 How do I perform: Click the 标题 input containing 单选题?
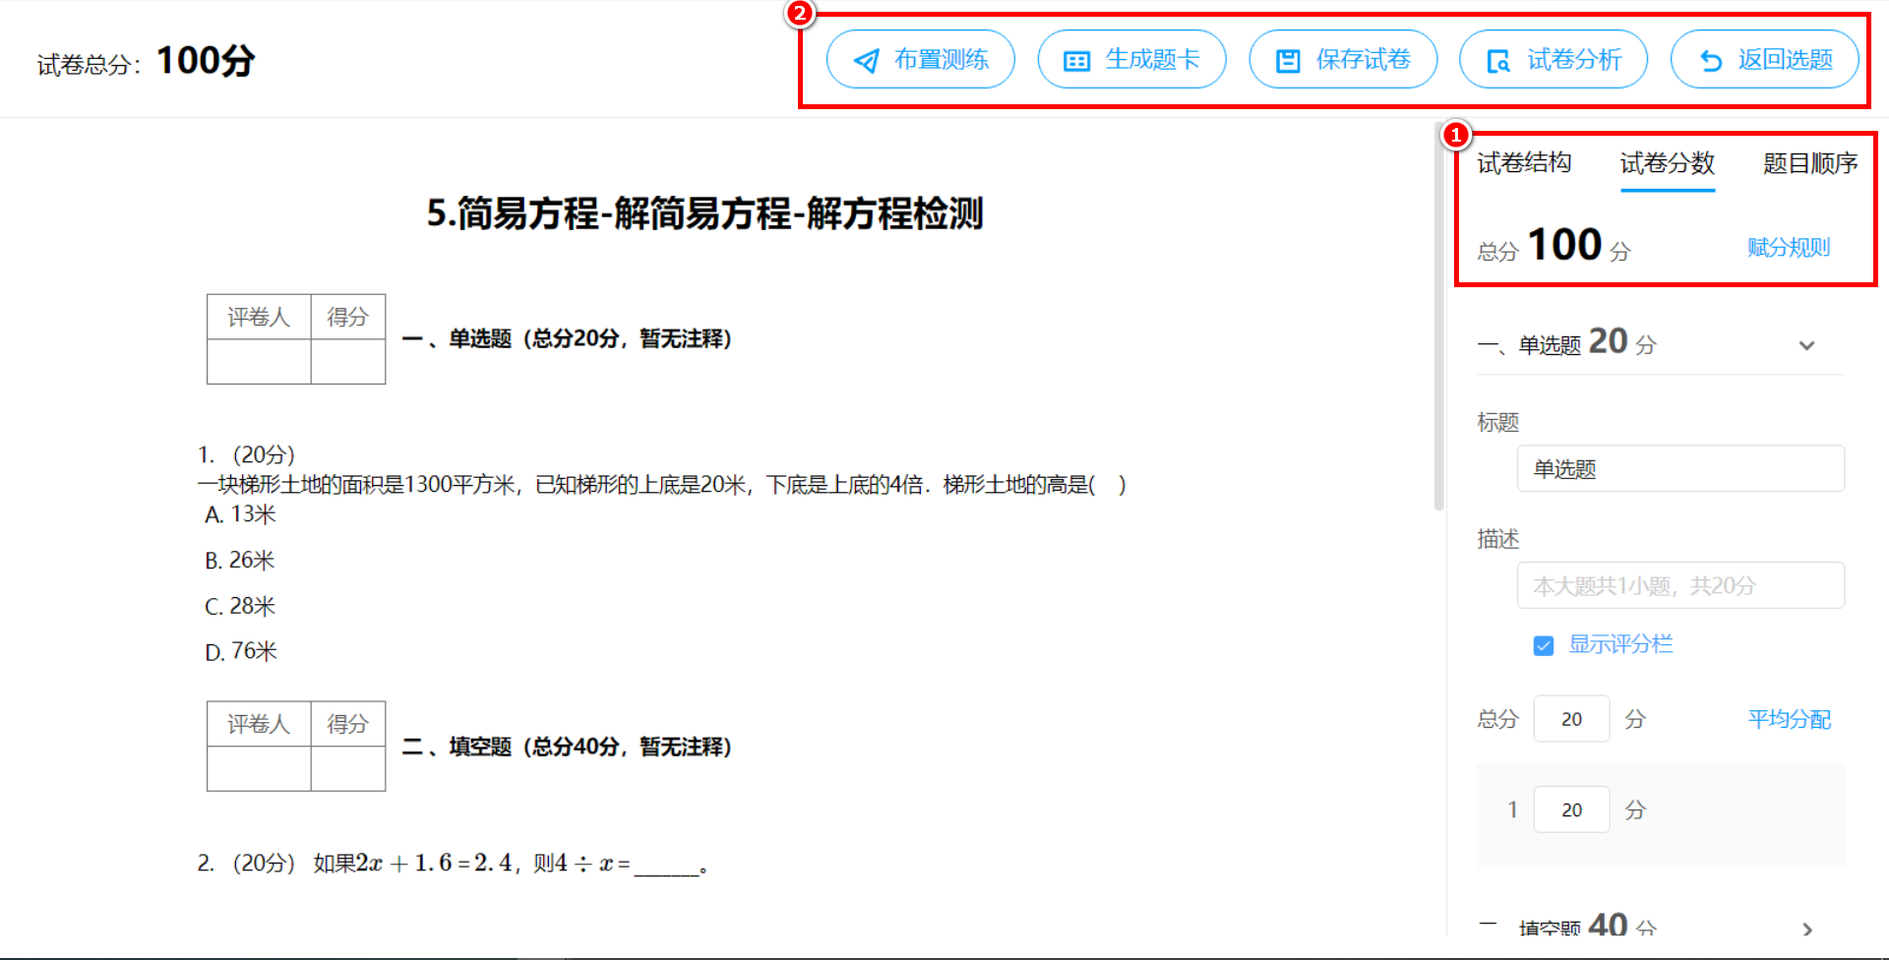tap(1679, 469)
